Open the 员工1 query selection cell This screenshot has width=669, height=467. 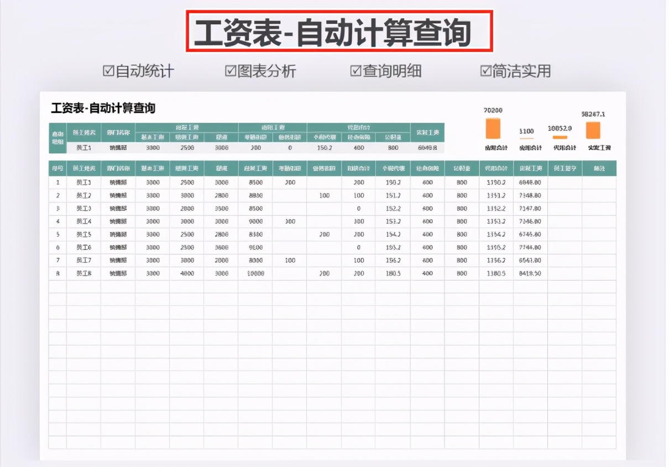[83, 148]
